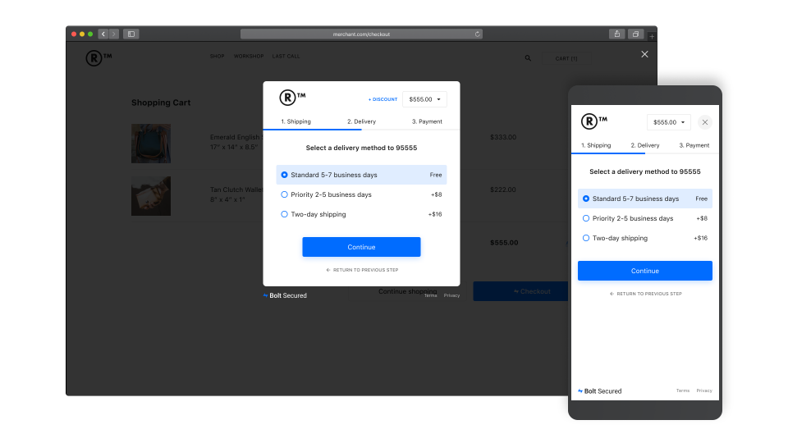Switch to 3. Payment tab in mobile view
Screen dimensions: 788x443
(694, 145)
